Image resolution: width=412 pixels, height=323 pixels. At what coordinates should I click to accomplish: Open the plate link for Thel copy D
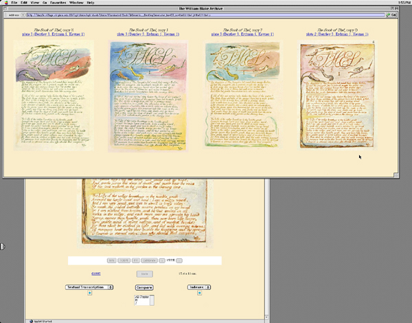[x=337, y=34]
